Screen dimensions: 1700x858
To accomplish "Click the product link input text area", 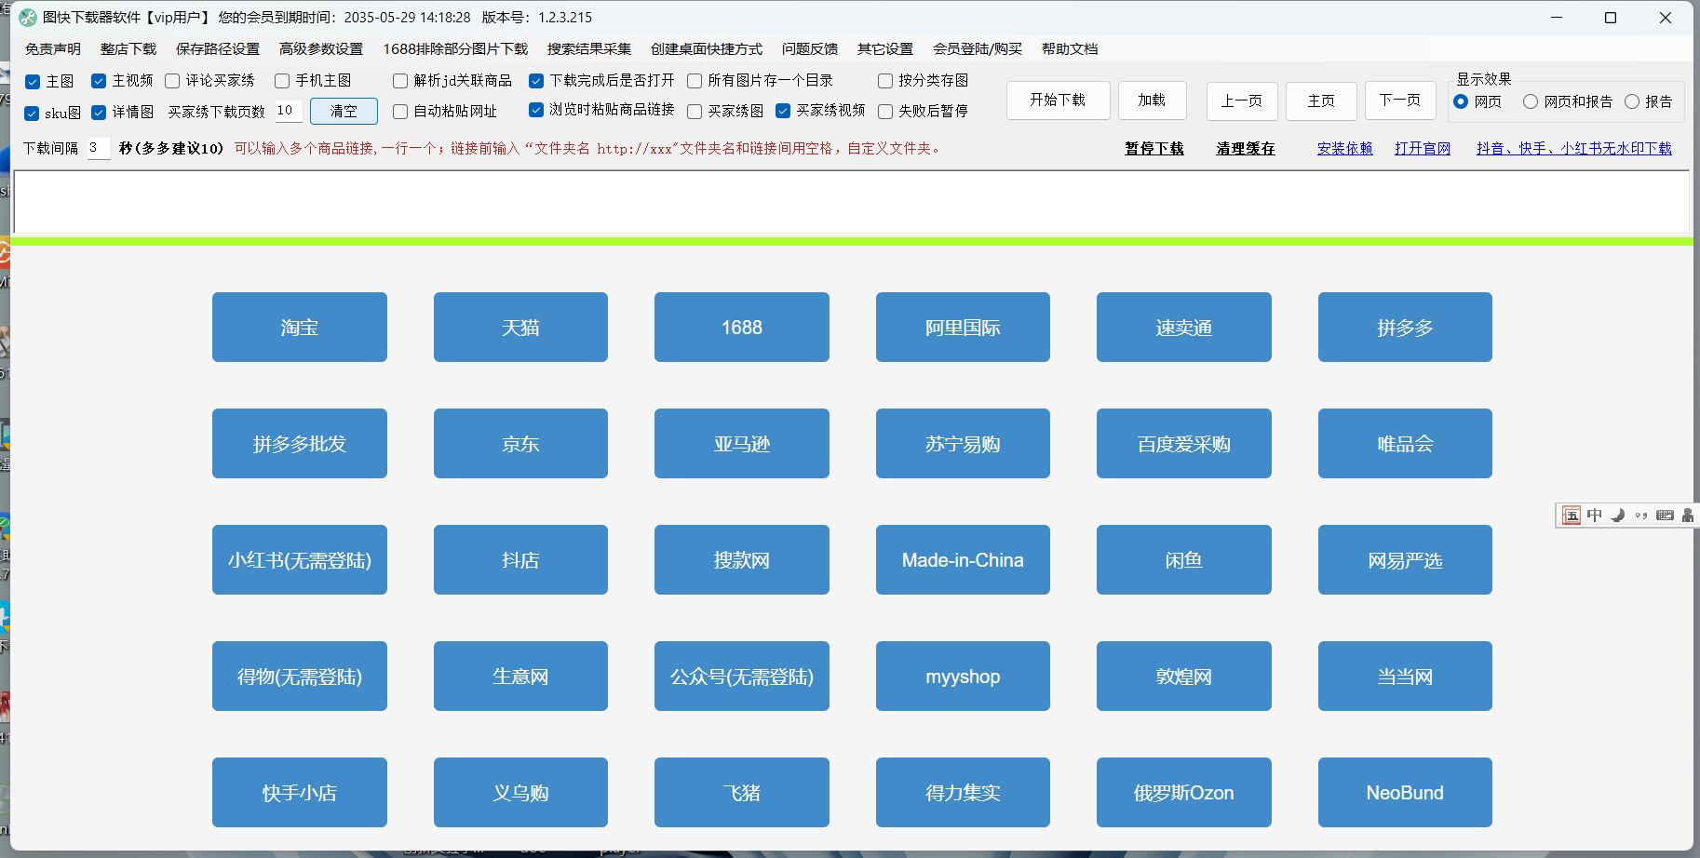I will [x=850, y=202].
